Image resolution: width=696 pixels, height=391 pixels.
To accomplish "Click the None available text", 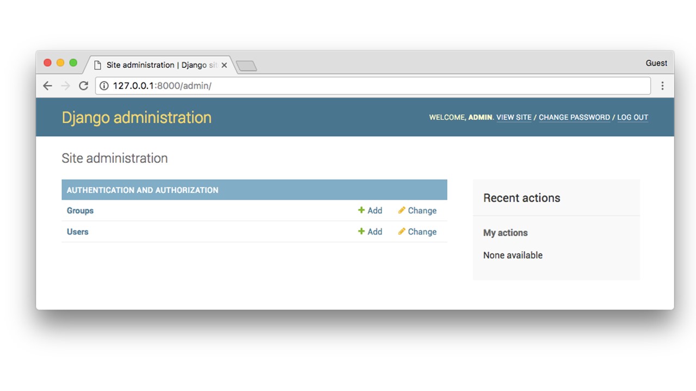I will click(513, 255).
